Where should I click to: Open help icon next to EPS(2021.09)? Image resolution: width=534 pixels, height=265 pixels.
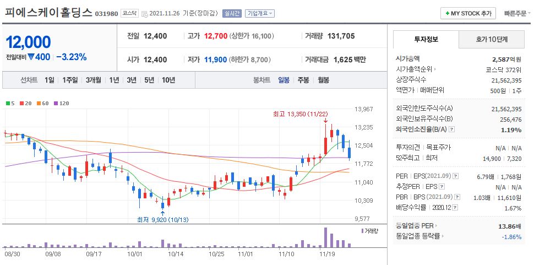coord(455,176)
